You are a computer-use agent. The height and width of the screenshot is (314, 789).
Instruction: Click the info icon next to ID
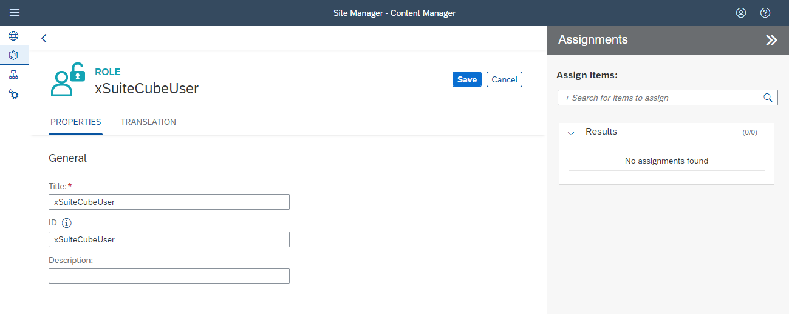pyautogui.click(x=67, y=223)
